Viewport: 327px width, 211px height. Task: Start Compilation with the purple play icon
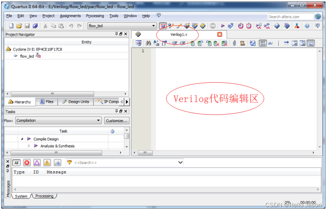[x=222, y=26]
